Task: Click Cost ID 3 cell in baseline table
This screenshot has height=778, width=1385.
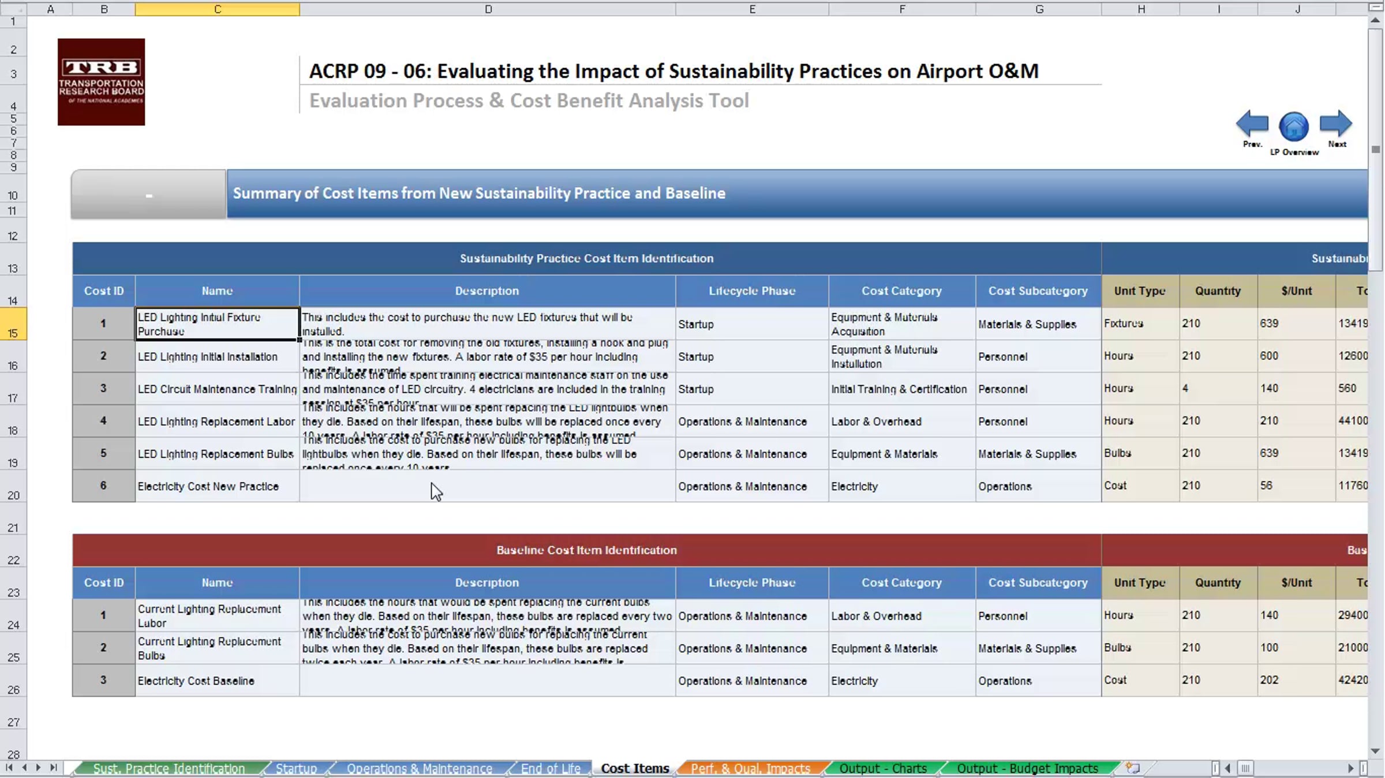Action: 103,680
